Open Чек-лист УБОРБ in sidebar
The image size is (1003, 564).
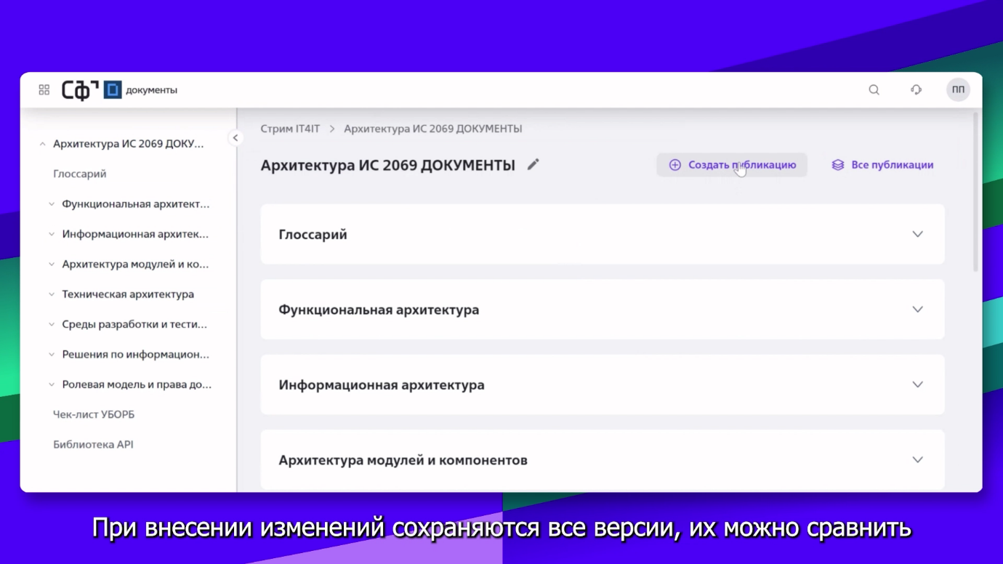click(x=94, y=414)
